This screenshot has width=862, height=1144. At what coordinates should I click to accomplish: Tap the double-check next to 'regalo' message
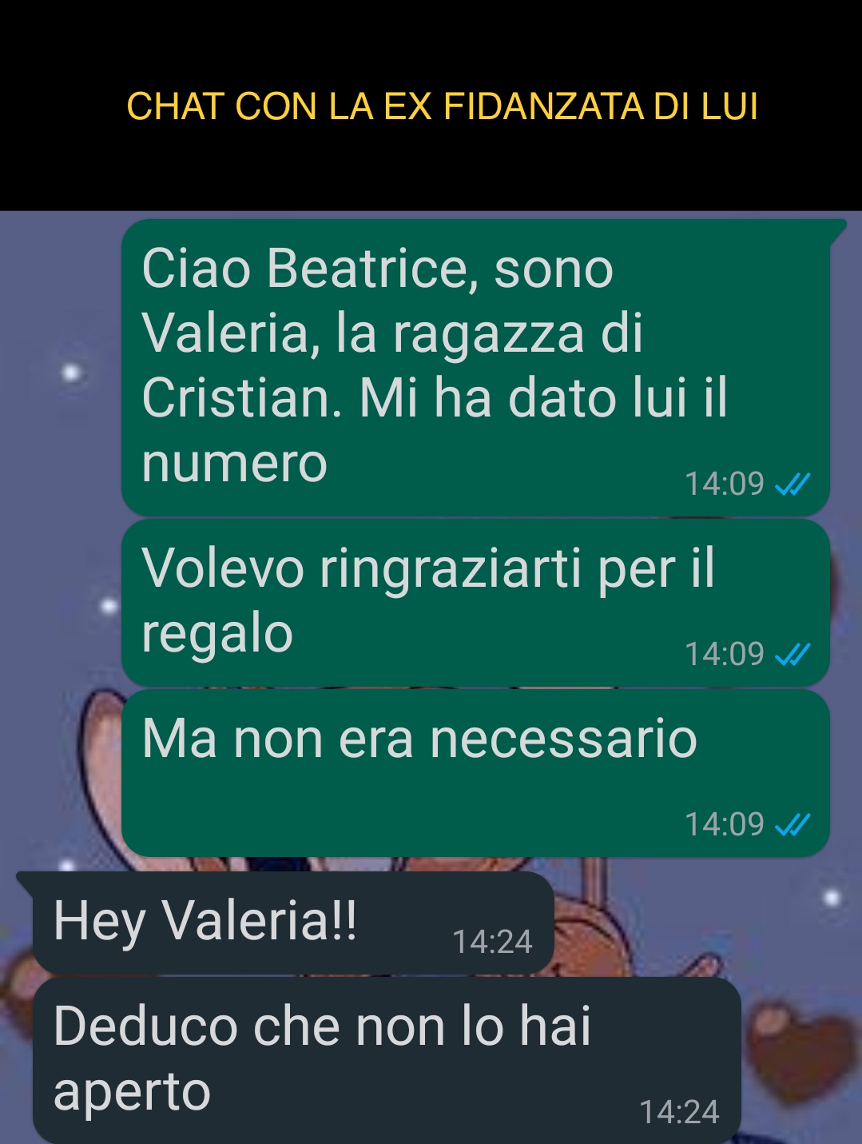click(x=792, y=655)
